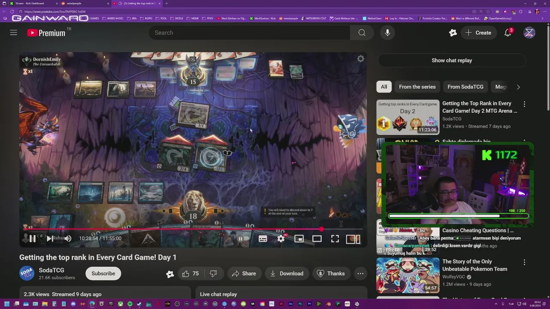The height and width of the screenshot is (309, 550).
Task: Open player settings gear
Action: (281, 239)
